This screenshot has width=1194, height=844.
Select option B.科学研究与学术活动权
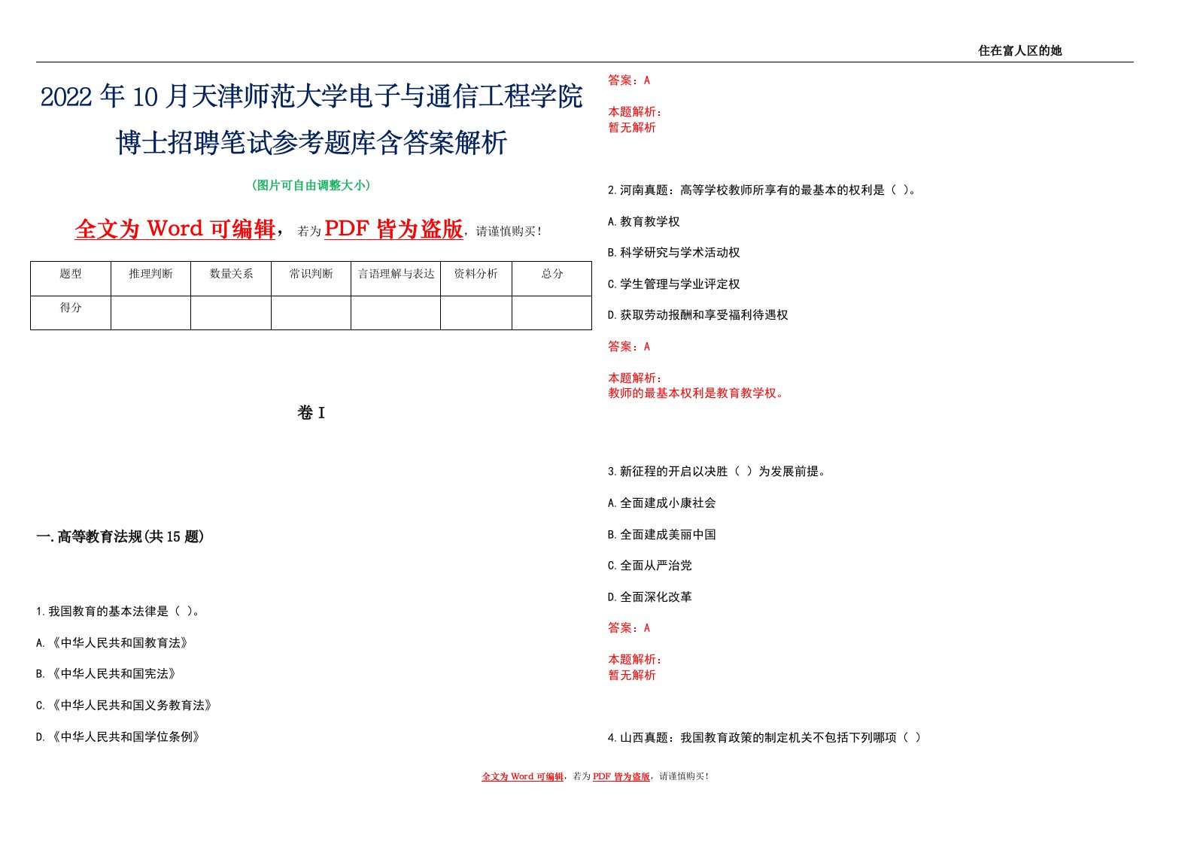tap(674, 252)
